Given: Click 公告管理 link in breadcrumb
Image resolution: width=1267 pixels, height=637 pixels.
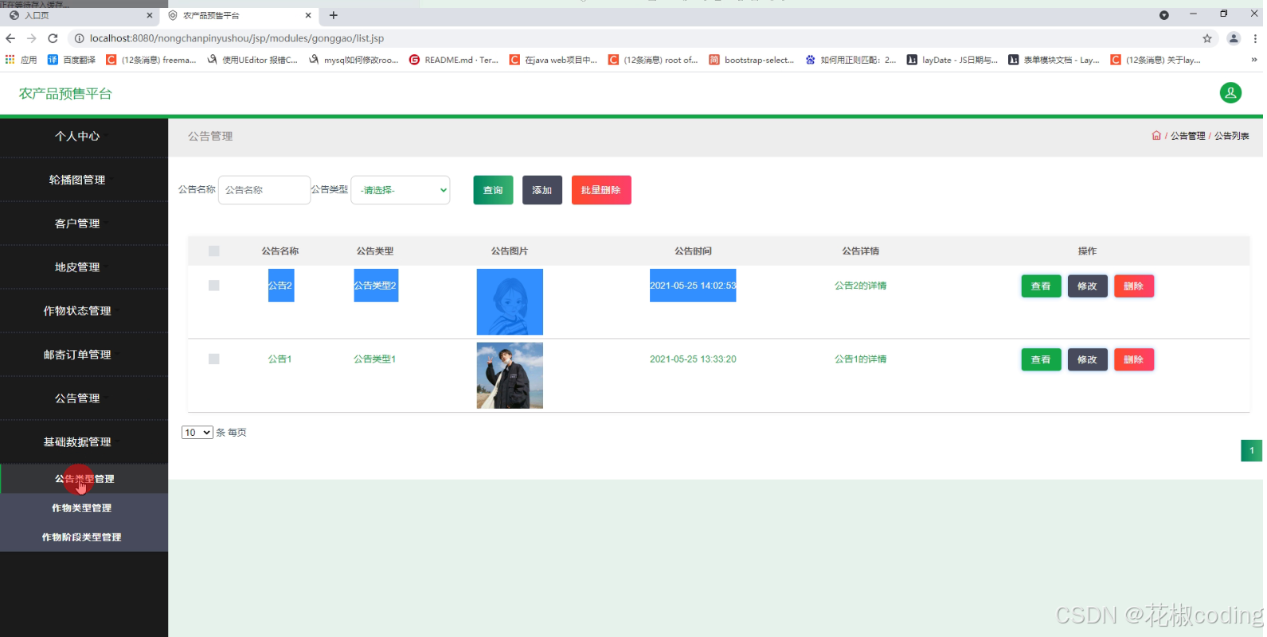Looking at the screenshot, I should [1187, 136].
